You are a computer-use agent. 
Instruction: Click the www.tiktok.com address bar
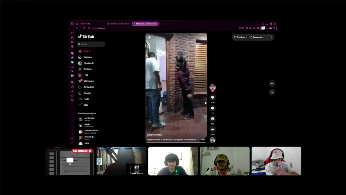[x=98, y=28]
